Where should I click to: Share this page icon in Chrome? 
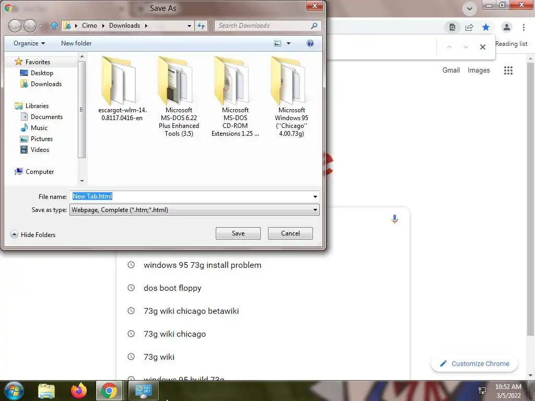(x=469, y=27)
